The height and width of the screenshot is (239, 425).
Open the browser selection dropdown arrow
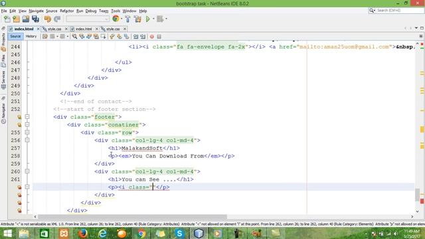coord(121,19)
